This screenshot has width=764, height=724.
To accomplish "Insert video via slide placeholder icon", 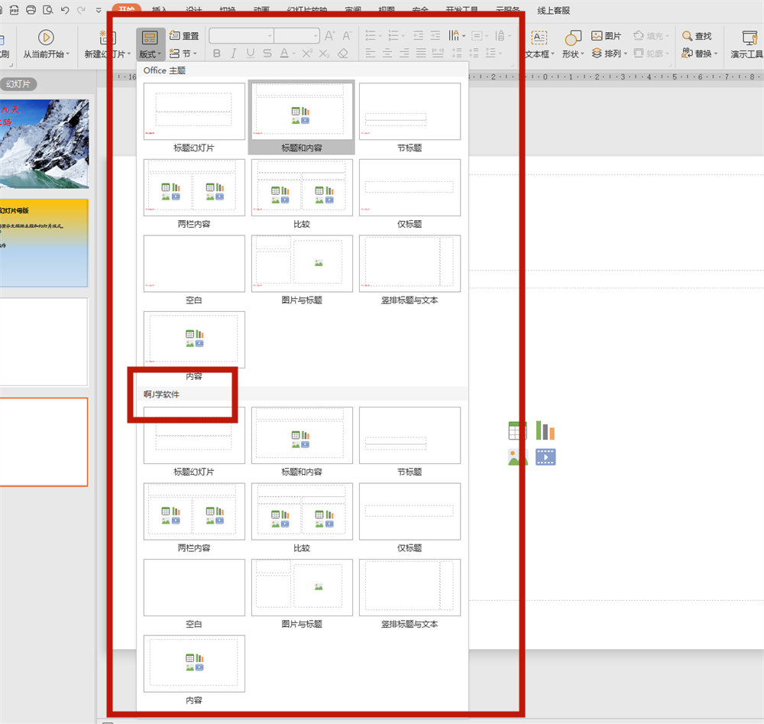I will point(545,457).
